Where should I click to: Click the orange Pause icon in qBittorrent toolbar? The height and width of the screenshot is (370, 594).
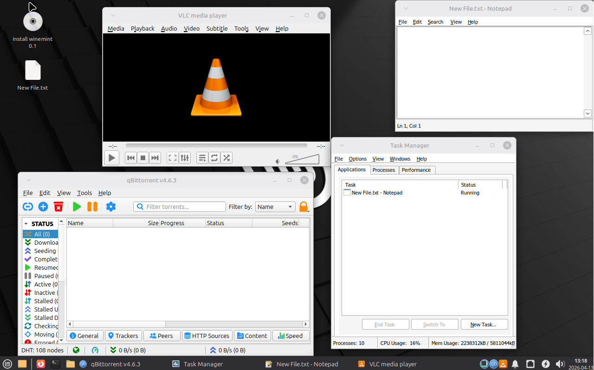click(92, 207)
